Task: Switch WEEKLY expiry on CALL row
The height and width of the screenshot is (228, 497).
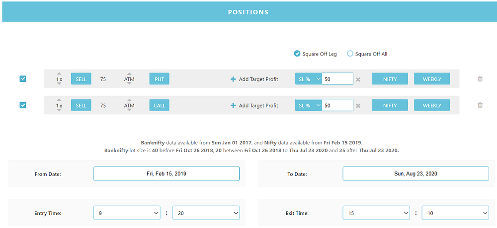Action: coord(432,105)
